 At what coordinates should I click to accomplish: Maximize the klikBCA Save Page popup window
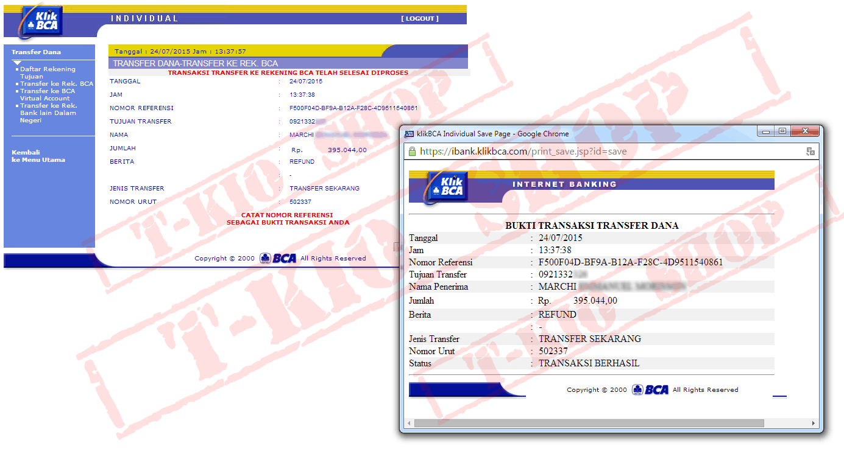782,131
